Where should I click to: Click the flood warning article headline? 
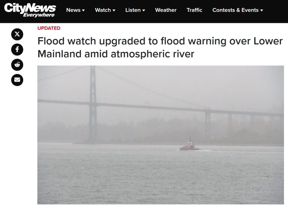pos(160,47)
